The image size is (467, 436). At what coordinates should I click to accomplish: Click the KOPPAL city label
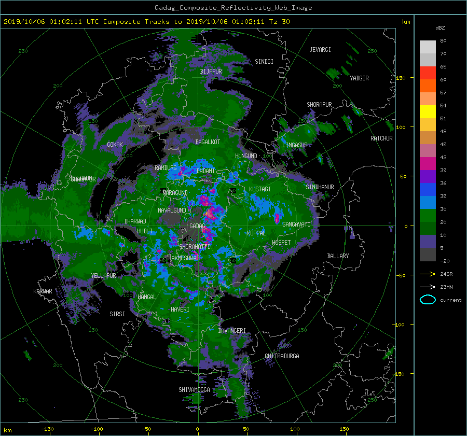click(x=256, y=233)
